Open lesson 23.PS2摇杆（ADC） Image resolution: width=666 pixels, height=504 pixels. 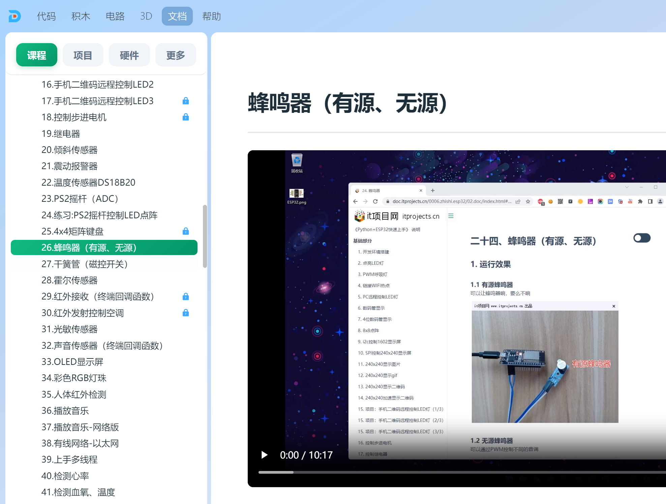coord(104,198)
